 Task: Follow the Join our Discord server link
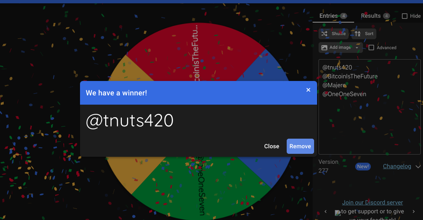click(372, 202)
